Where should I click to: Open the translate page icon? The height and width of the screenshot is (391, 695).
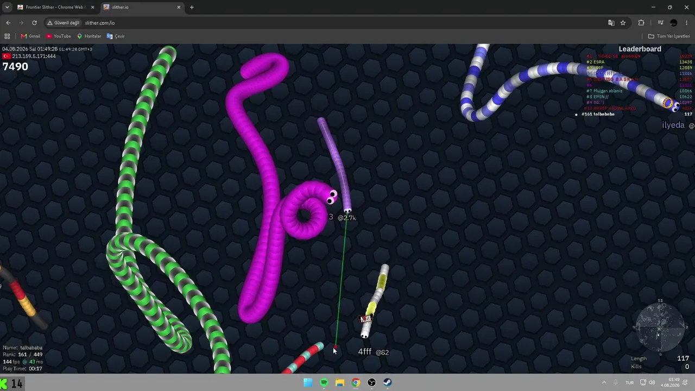[x=611, y=23]
